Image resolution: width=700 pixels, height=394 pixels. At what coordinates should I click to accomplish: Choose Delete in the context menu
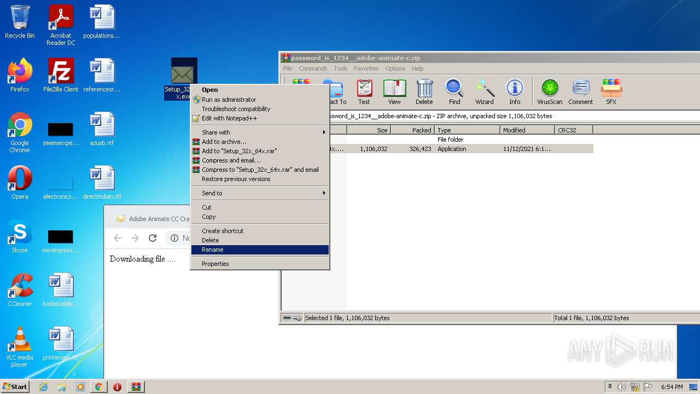260,240
